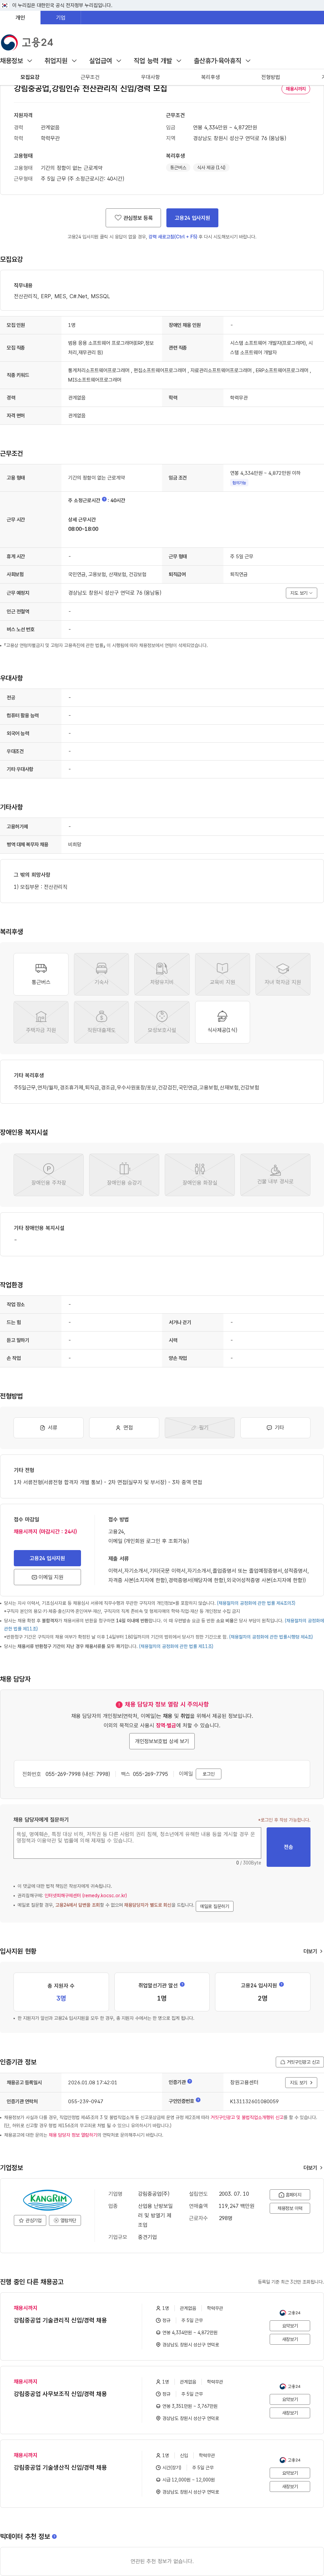Open 강림중공업 기술관리직 신입/경력 채용 listing
This screenshot has height=2576, width=324.
tap(60, 2320)
